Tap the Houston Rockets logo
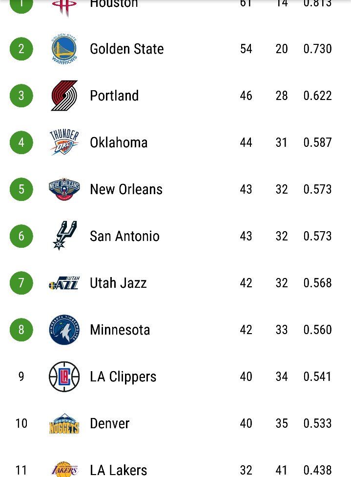 pyautogui.click(x=64, y=8)
